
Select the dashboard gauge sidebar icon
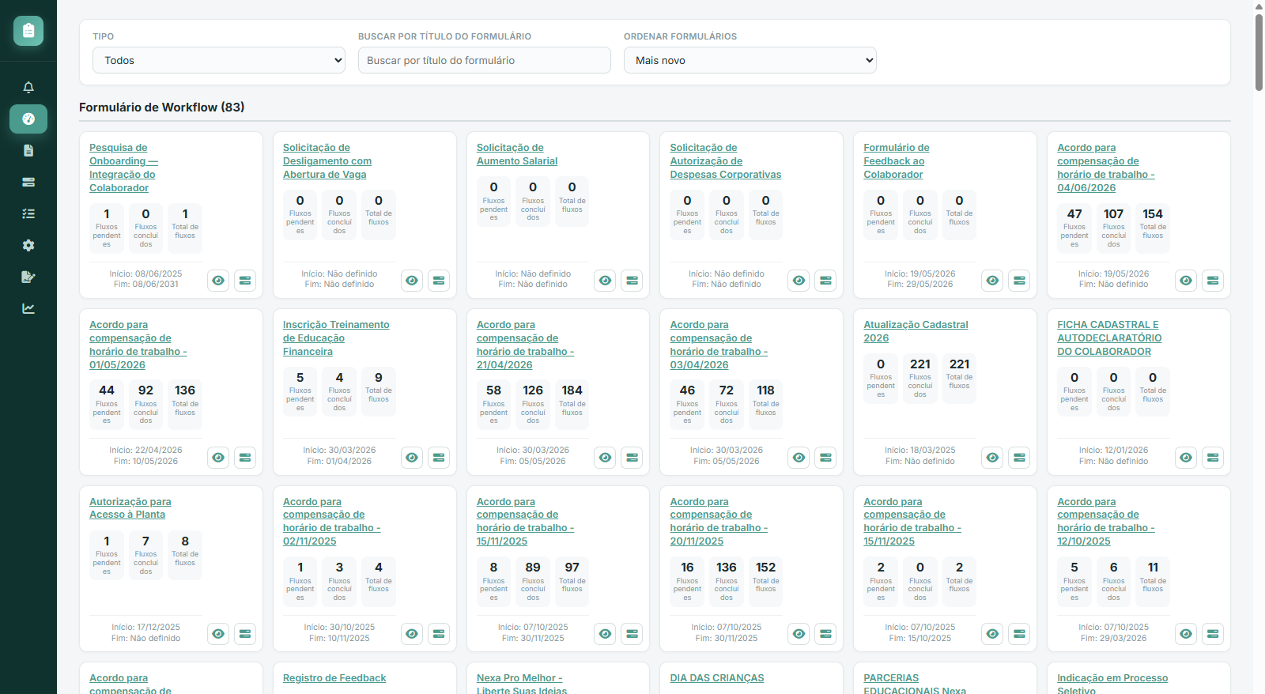(x=28, y=119)
